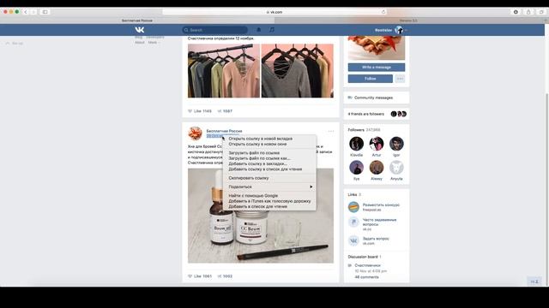Show Safari tab overview button
This screenshot has height=308, width=549.
tap(541, 12)
